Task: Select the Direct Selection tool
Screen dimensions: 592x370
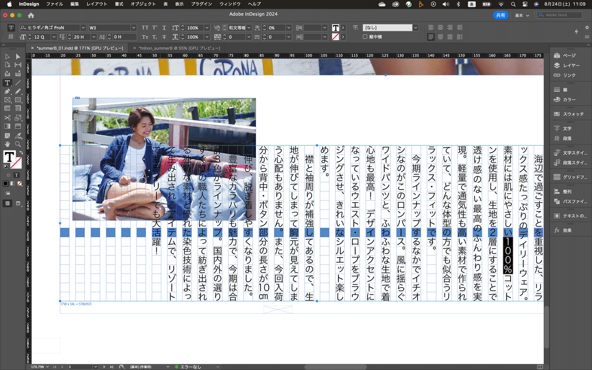Action: point(18,57)
